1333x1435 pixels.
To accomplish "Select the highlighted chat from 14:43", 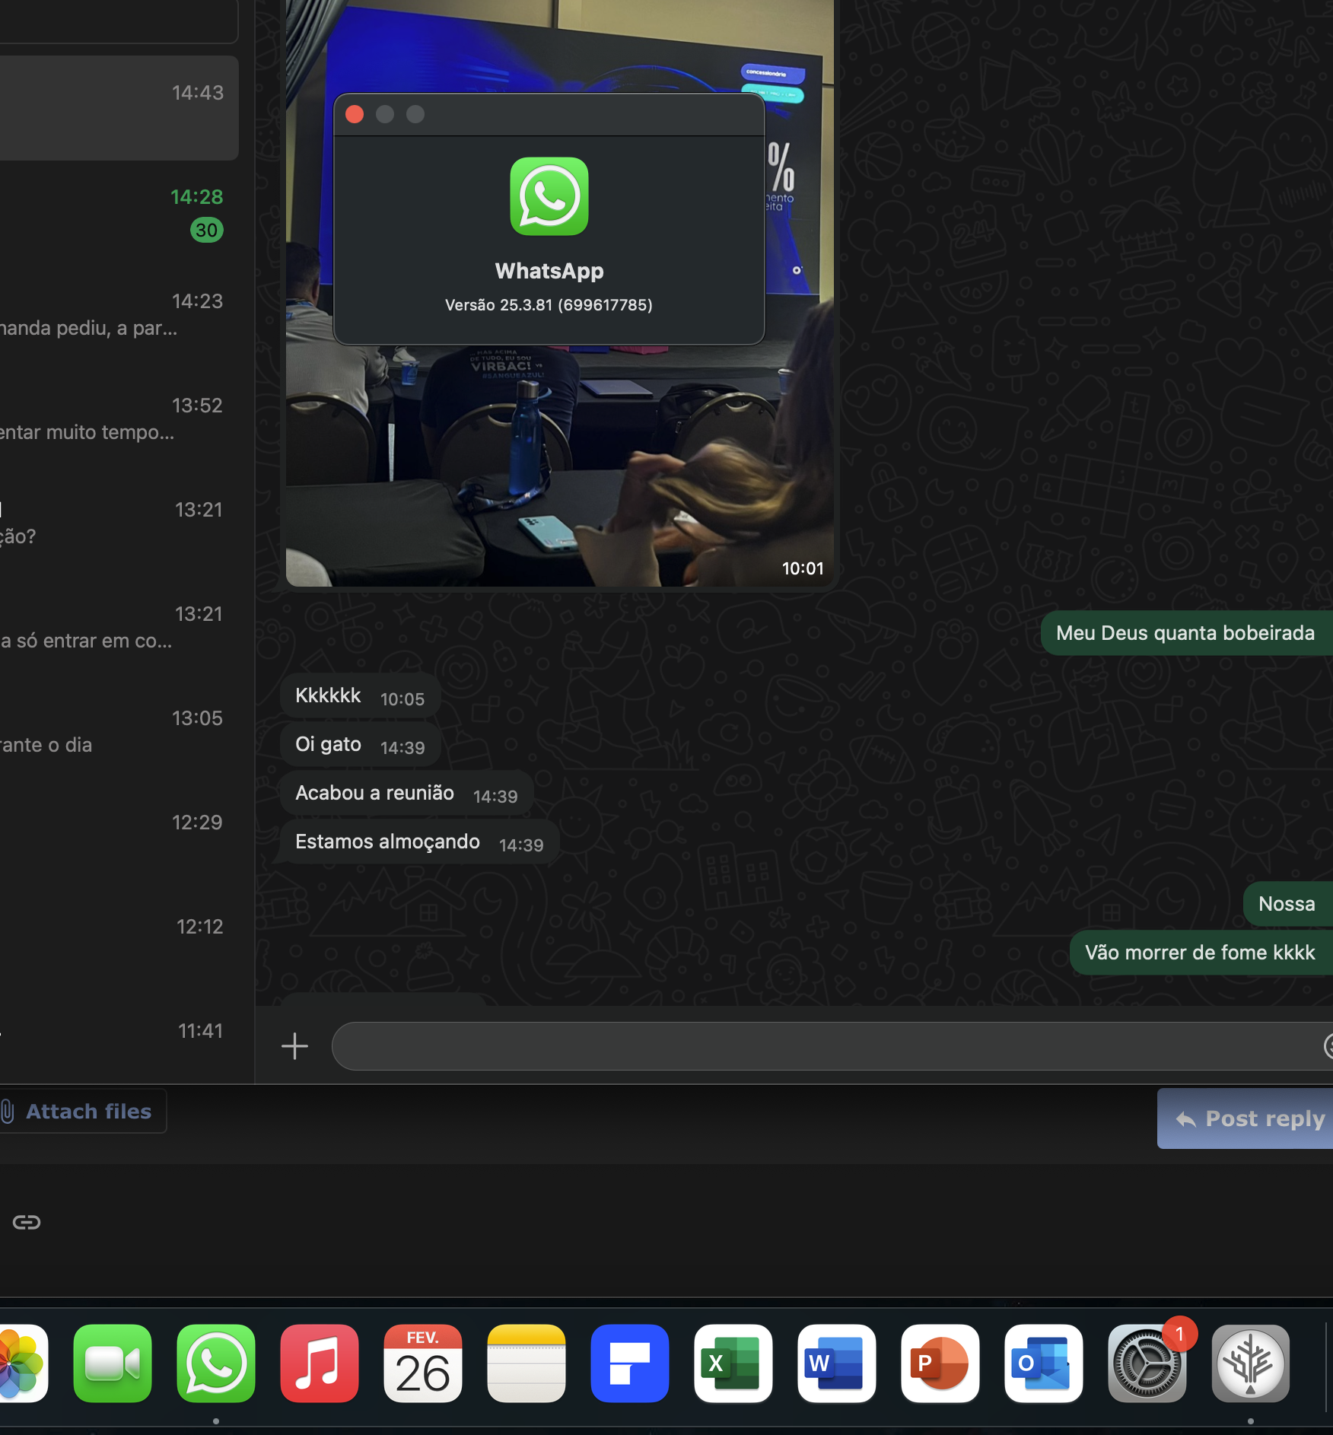I will 119,107.
